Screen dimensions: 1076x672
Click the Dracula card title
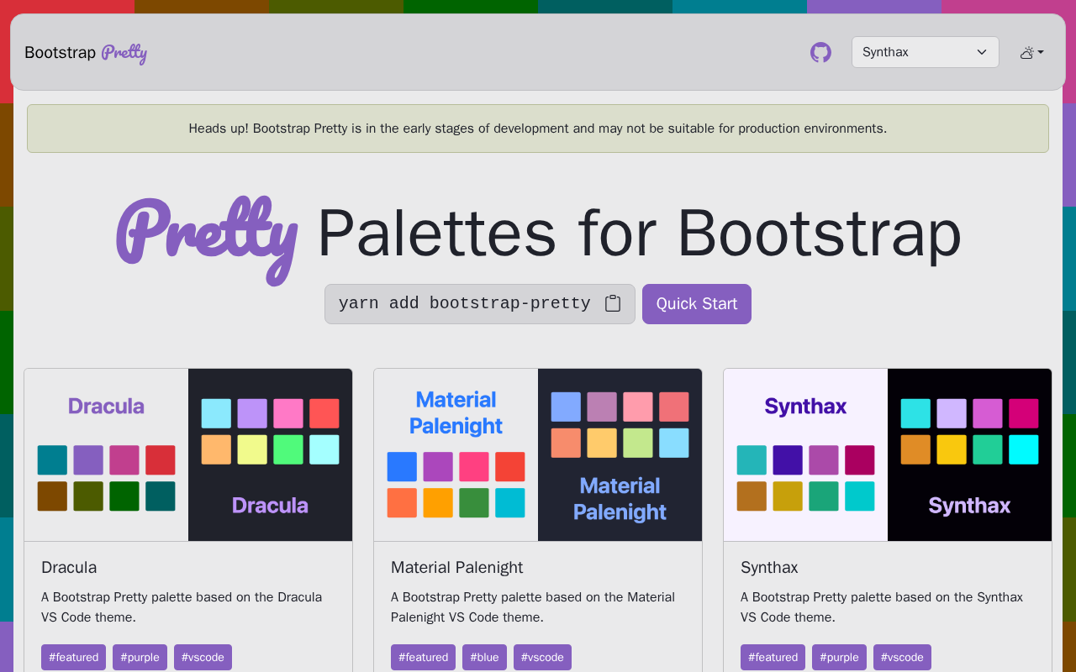tap(69, 567)
